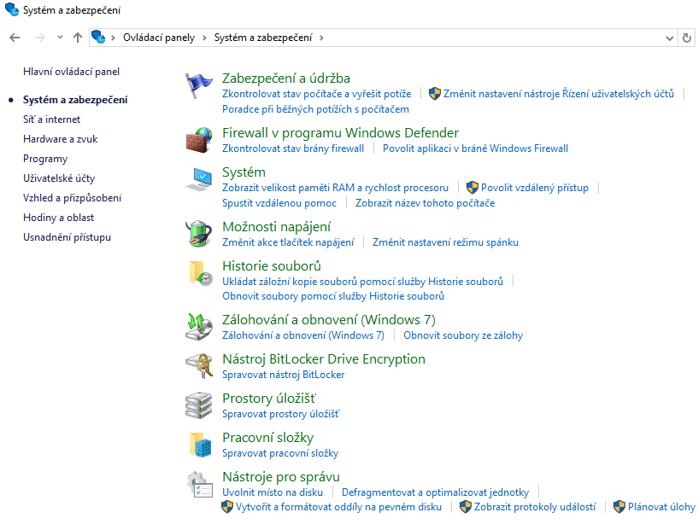The height and width of the screenshot is (524, 698).
Task: Refresh the control panel view
Action: tap(687, 38)
